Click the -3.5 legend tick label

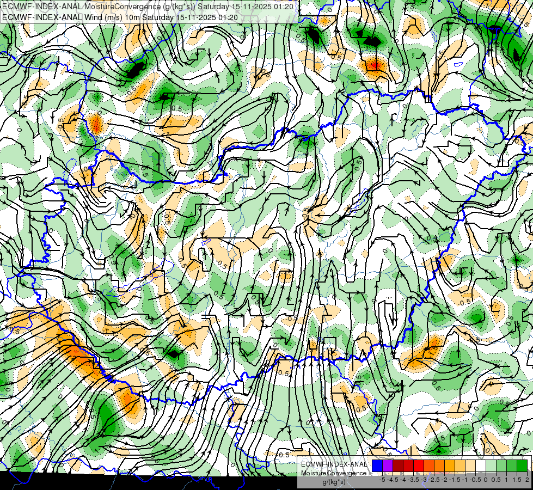(413, 480)
